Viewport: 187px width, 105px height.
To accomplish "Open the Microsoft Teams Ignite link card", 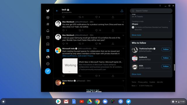I will tap(93, 66).
